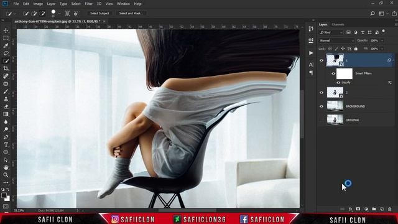Open the Actions panel play icon

pos(311,53)
